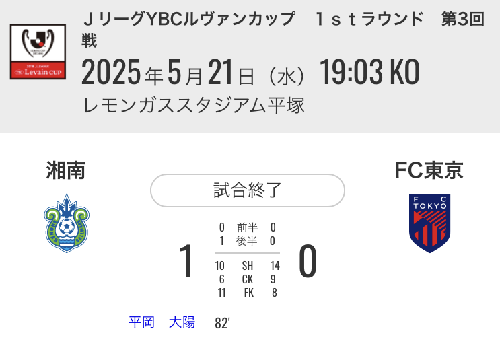Screen dimensions: 500x356
Task: Click the SH shots statistic row
Action: coord(248,266)
